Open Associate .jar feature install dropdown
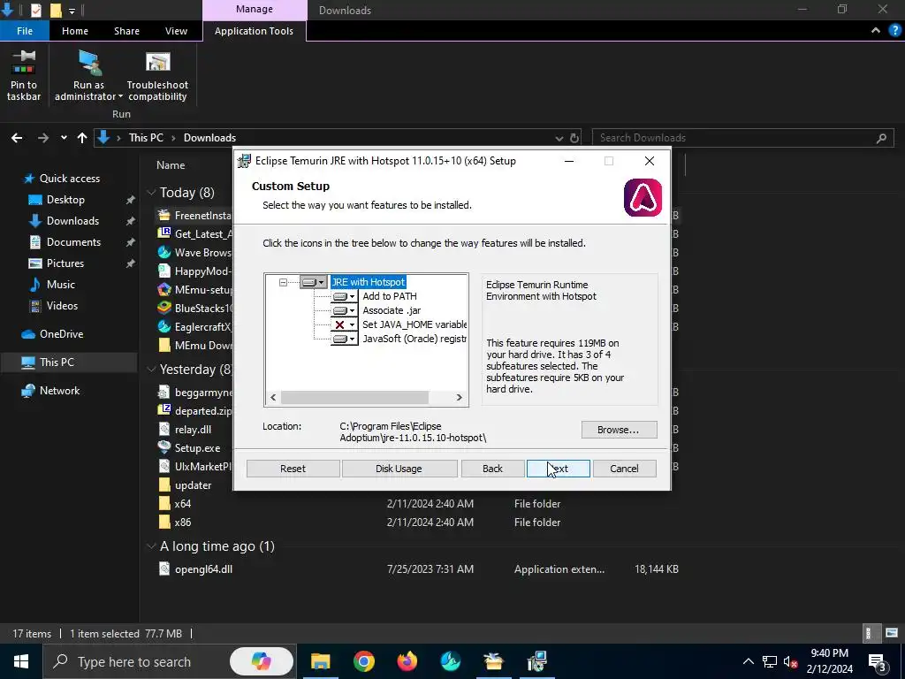The height and width of the screenshot is (679, 905). [x=344, y=310]
